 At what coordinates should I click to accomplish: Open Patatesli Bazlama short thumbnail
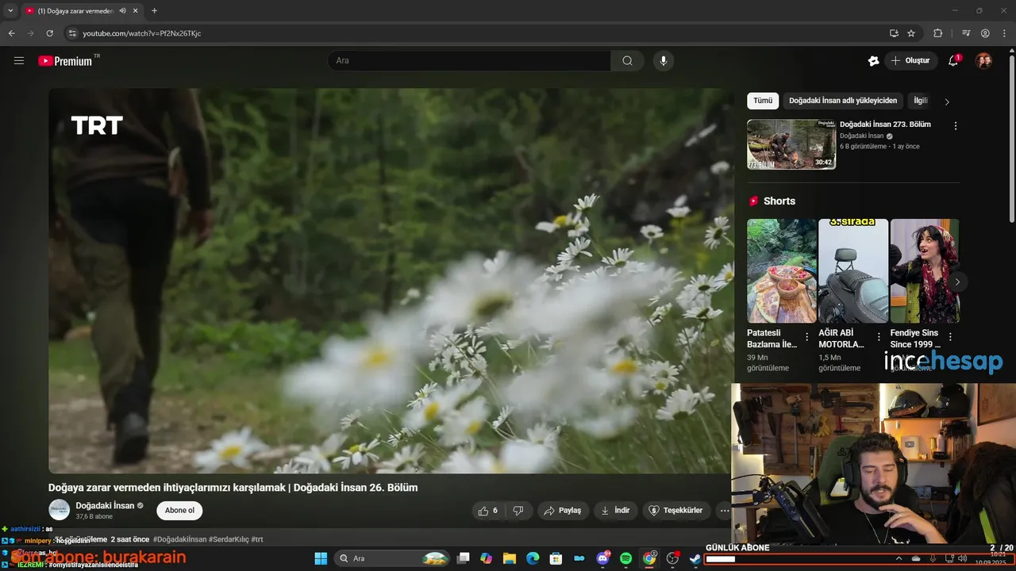(782, 271)
